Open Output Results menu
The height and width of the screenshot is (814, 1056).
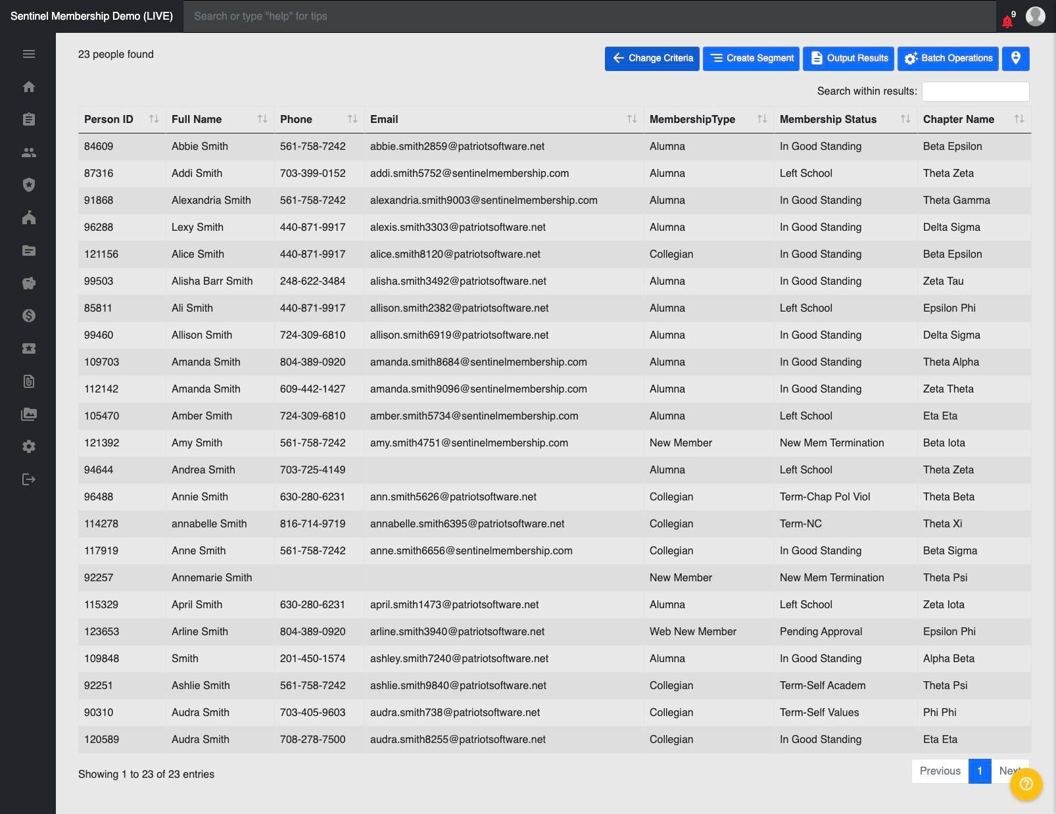click(848, 59)
